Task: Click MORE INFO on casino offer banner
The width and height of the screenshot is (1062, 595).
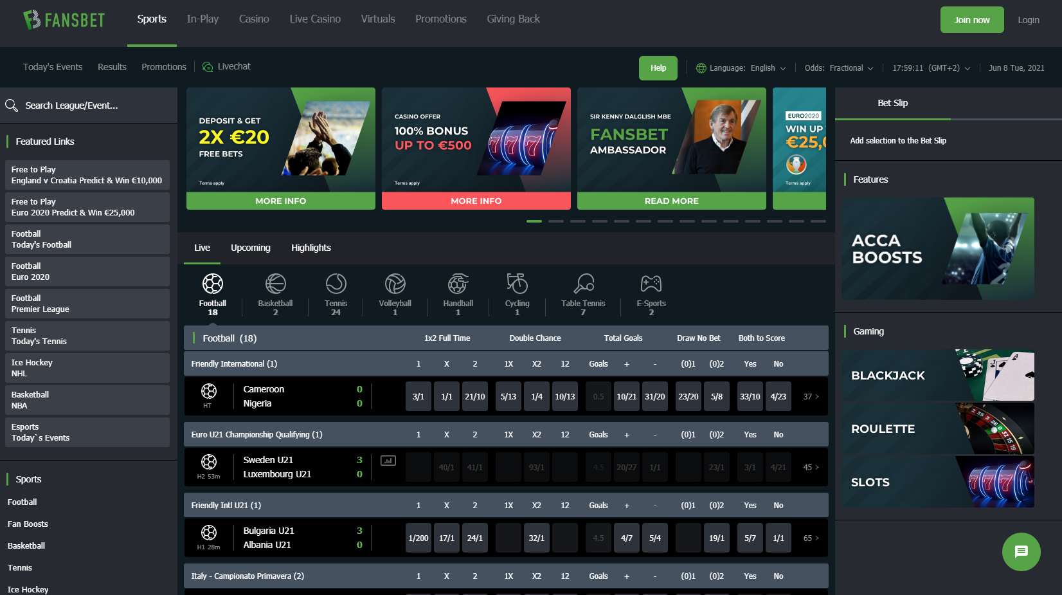Action: [476, 201]
